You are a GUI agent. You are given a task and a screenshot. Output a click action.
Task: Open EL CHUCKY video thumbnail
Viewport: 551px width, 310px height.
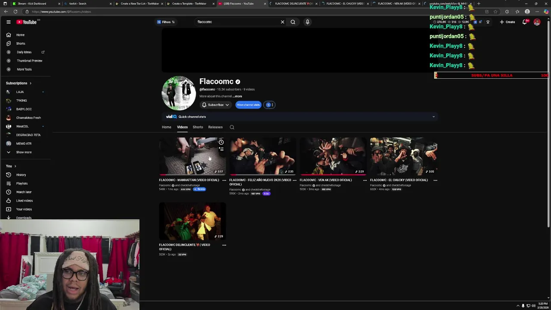pyautogui.click(x=403, y=156)
